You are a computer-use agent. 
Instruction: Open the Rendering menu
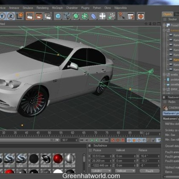[x=43, y=8]
